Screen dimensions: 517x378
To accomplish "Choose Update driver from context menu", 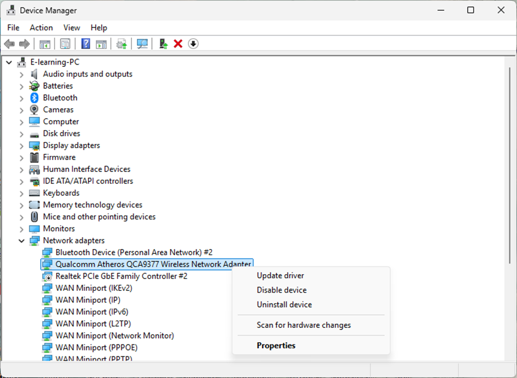I will tap(280, 275).
